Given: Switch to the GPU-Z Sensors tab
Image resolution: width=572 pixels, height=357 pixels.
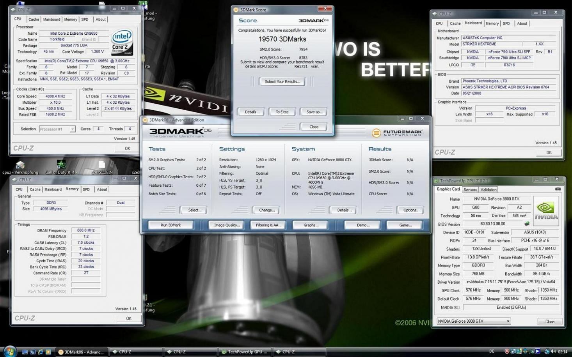Looking at the screenshot, I should (470, 190).
